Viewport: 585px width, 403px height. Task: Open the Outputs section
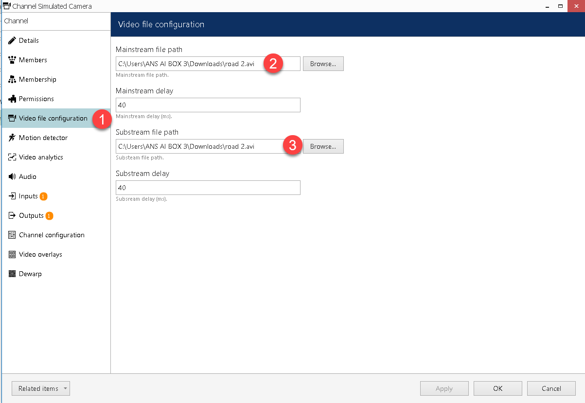tap(31, 215)
